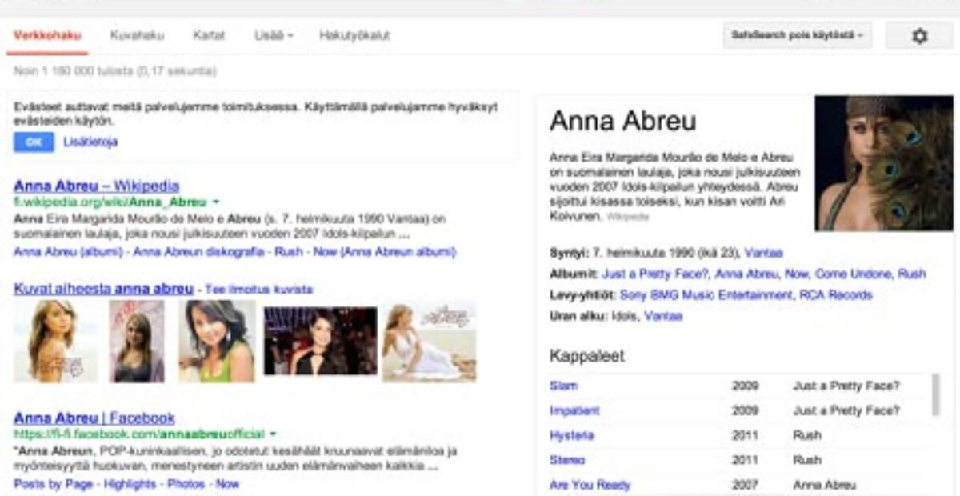The image size is (960, 496).
Task: Open the SafeSearch pois käytöstä dropdown
Action: 797,36
